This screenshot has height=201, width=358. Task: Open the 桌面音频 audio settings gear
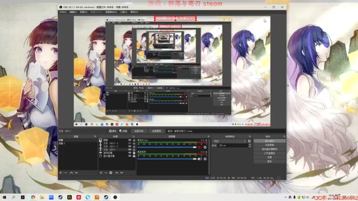pos(205,159)
